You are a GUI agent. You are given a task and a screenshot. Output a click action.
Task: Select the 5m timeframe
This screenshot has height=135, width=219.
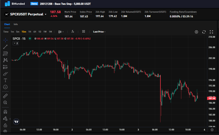(x=18, y=32)
